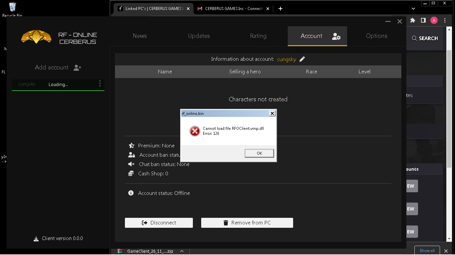Screen dimensions: 455x255
Task: Open the Rating tab
Action: coord(258,36)
